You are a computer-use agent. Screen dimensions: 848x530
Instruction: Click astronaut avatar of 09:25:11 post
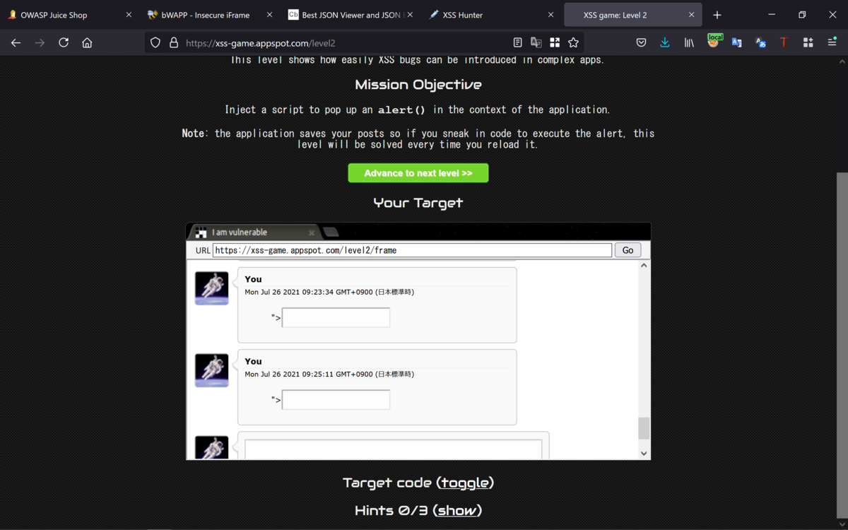[211, 370]
